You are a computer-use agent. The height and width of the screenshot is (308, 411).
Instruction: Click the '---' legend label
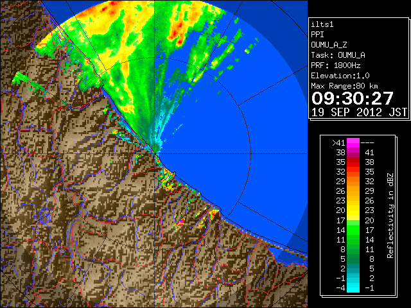point(367,143)
